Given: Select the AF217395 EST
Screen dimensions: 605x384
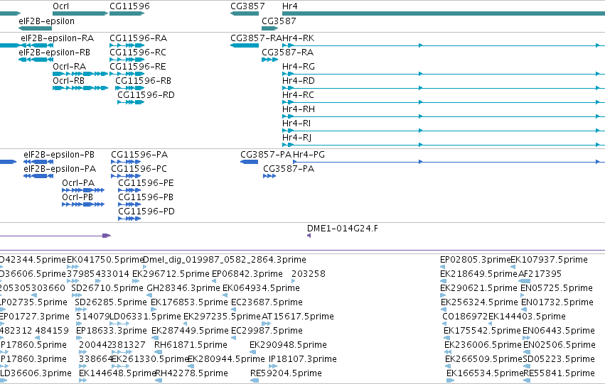Looking at the screenshot, I should point(540,274).
